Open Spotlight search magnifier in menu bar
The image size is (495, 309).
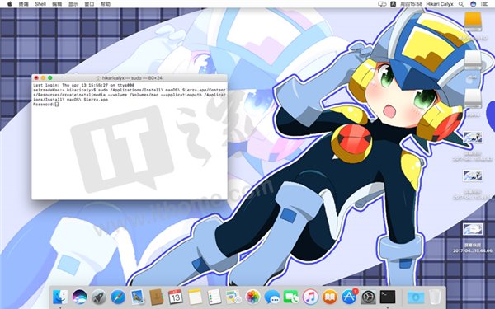tap(461, 4)
